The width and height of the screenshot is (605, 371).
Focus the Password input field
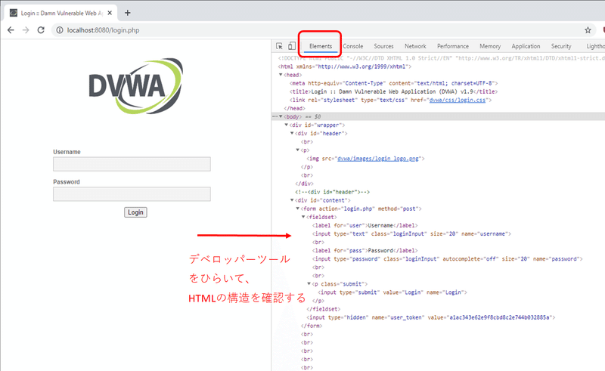point(132,194)
